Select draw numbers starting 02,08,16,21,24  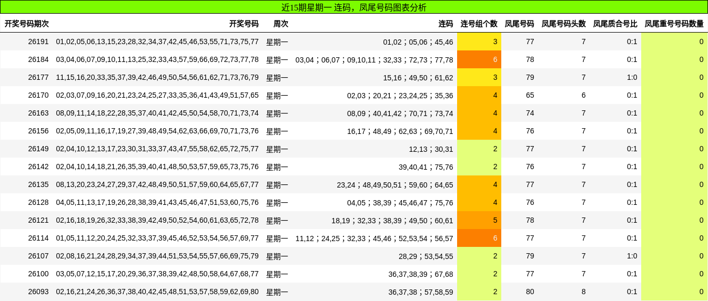point(157,256)
